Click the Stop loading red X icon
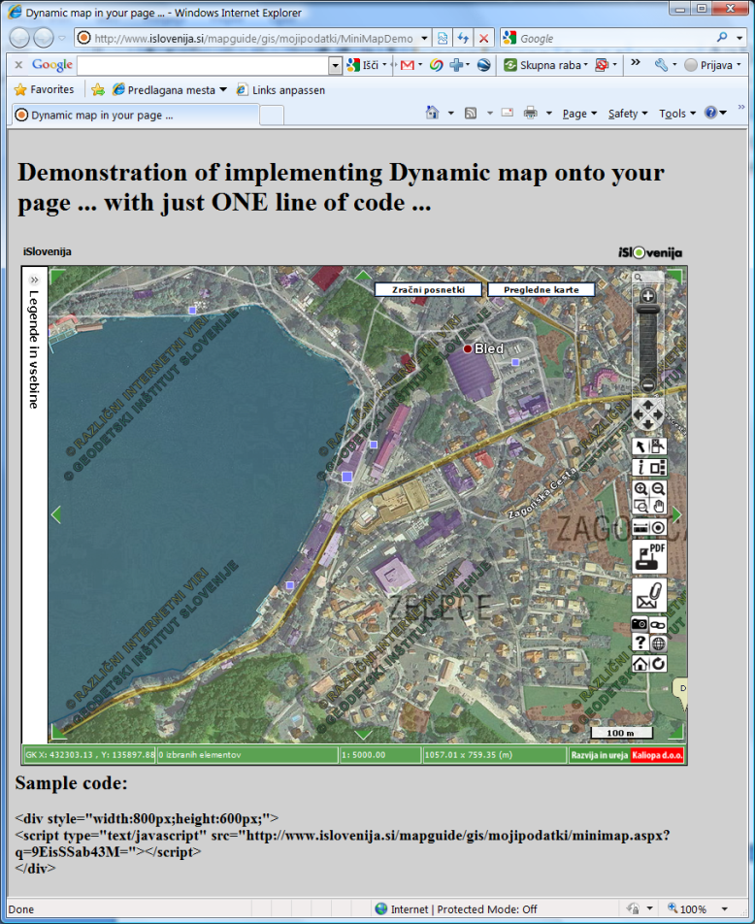This screenshot has width=755, height=924. pos(484,38)
